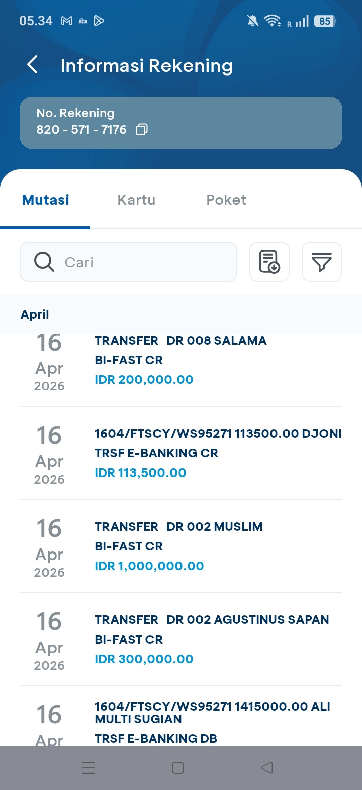This screenshot has height=790, width=362.
Task: Switch to the Kartu tab
Action: coord(136,200)
